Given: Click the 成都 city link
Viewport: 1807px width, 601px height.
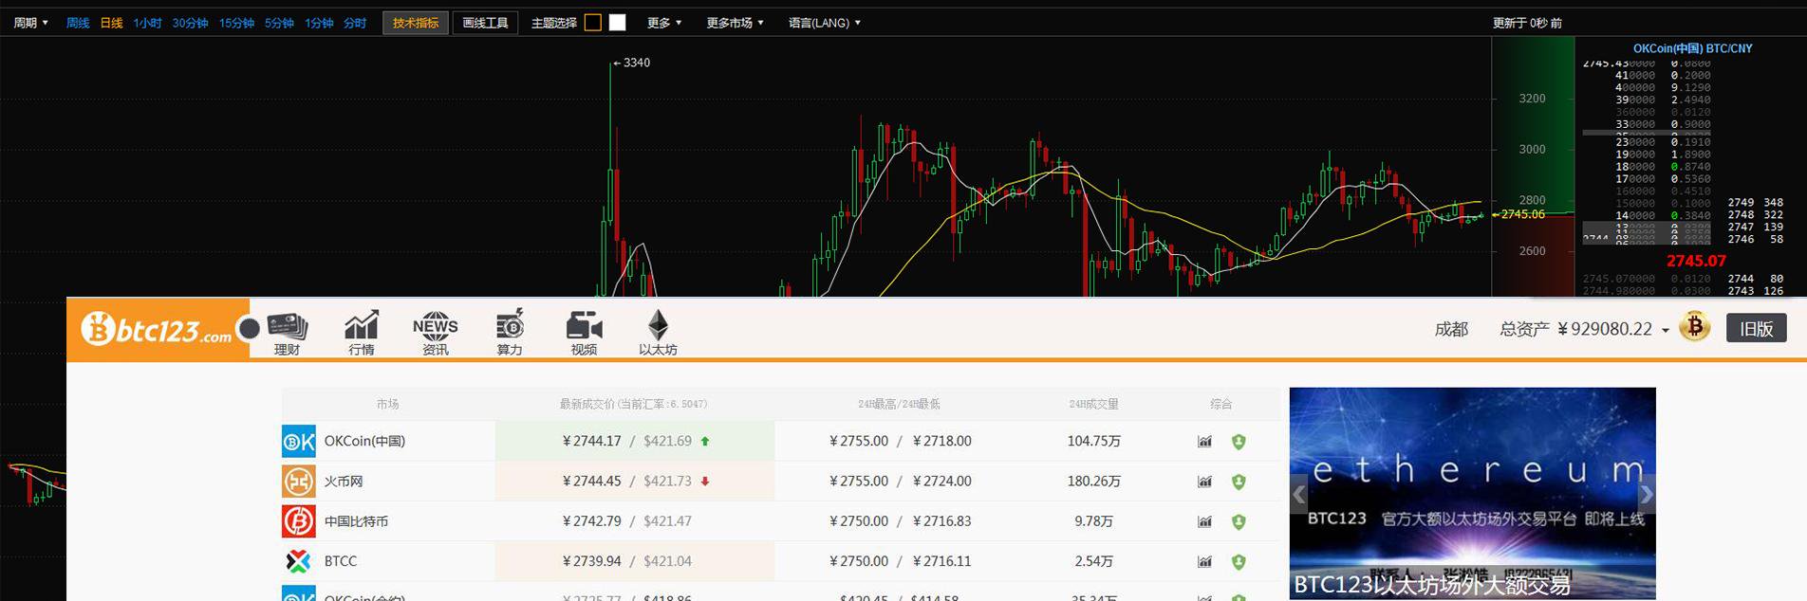Looking at the screenshot, I should click(1451, 329).
